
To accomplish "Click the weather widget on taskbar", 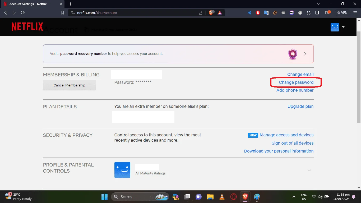I will 18,197.
